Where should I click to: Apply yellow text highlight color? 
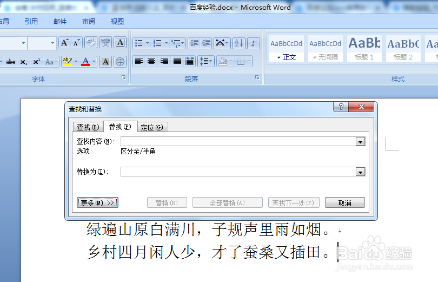tap(67, 62)
